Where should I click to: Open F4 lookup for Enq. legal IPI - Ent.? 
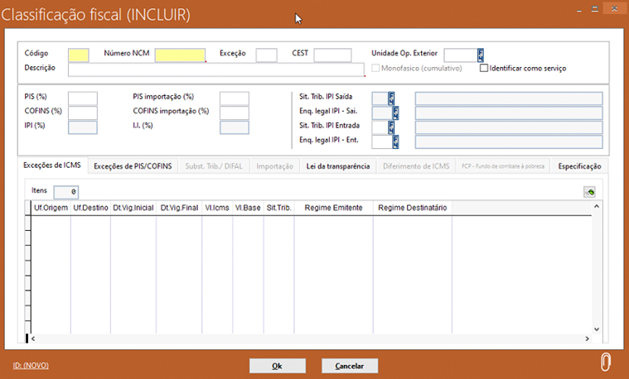pyautogui.click(x=395, y=142)
